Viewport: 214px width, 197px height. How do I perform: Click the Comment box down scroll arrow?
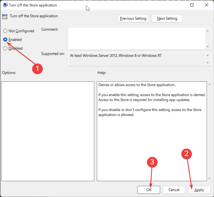208,47
